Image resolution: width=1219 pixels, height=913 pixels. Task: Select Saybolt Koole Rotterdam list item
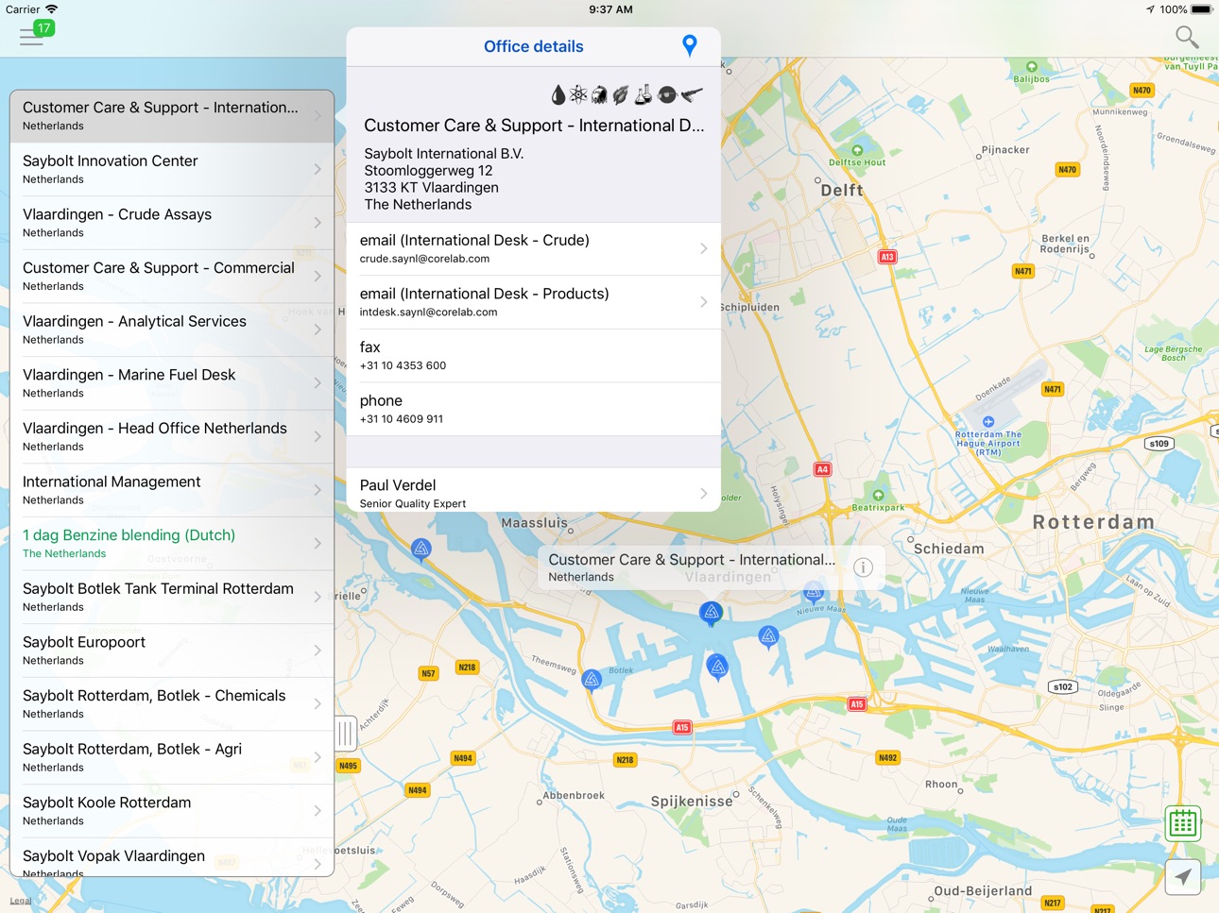click(x=172, y=811)
